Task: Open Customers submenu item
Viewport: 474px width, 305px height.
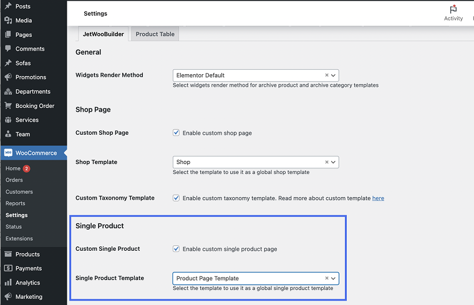Action: click(x=19, y=191)
